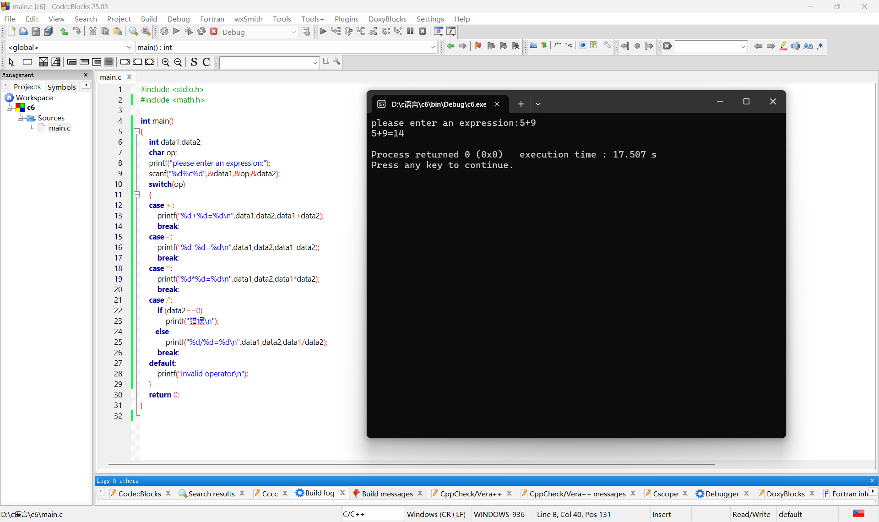Click the Zoom in magnifier icon
The height and width of the screenshot is (522, 879).
point(166,62)
